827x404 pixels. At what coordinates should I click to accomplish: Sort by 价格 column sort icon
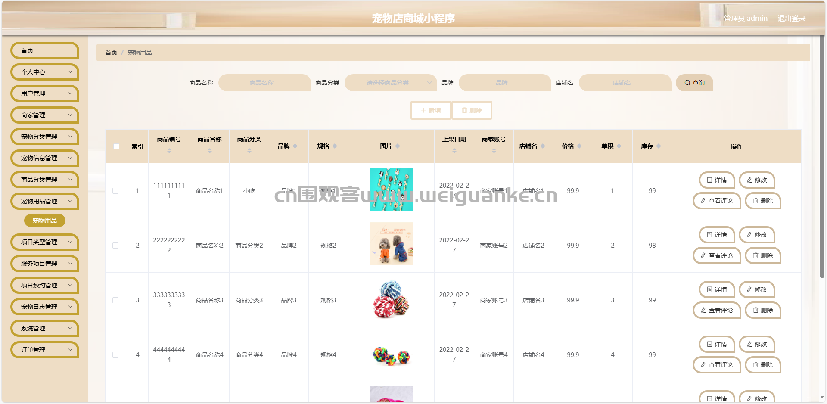(579, 146)
